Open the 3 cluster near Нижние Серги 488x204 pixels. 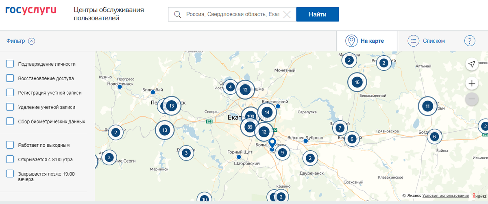(109, 157)
